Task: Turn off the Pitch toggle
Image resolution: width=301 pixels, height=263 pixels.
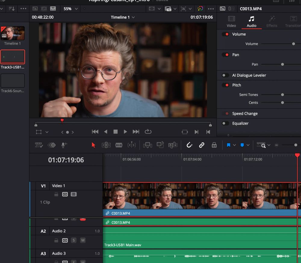Action: tap(225, 85)
